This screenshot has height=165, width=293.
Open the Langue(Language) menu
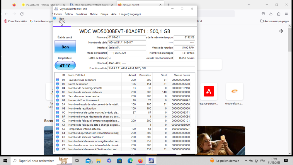[x=130, y=14]
